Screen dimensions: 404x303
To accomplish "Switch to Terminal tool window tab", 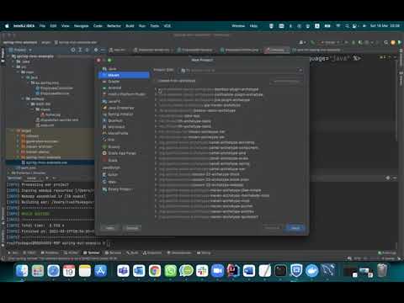I will (x=92, y=252).
